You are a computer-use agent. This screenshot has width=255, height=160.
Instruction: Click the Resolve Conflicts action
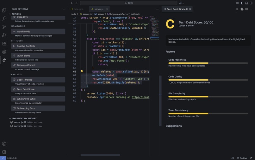[x=38, y=46]
